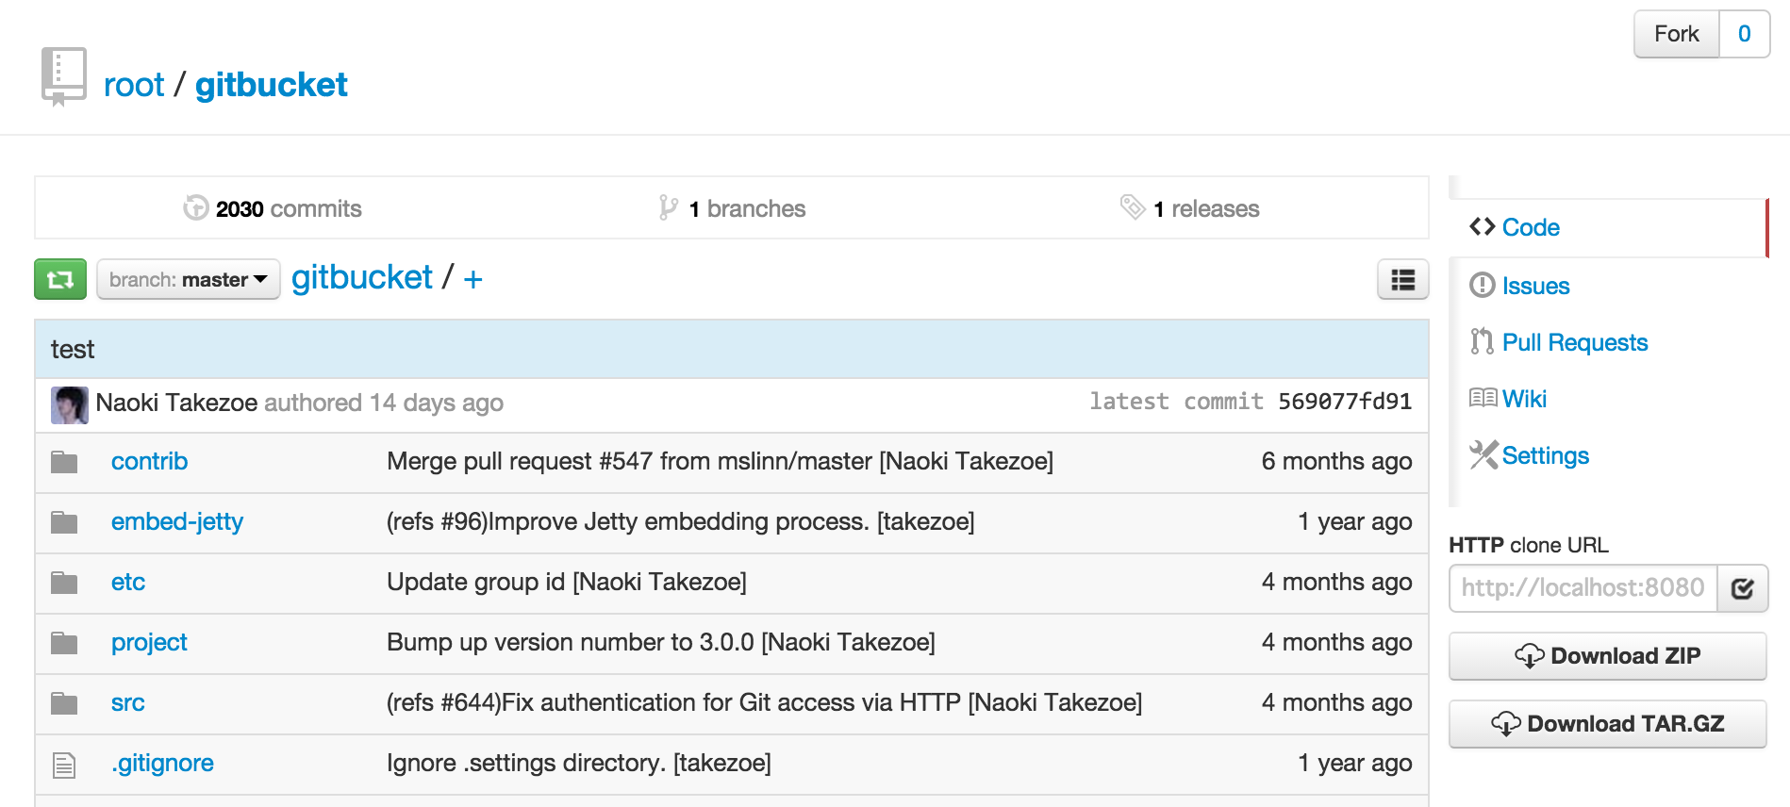
Task: Download the repository as ZIP
Action: (x=1607, y=656)
